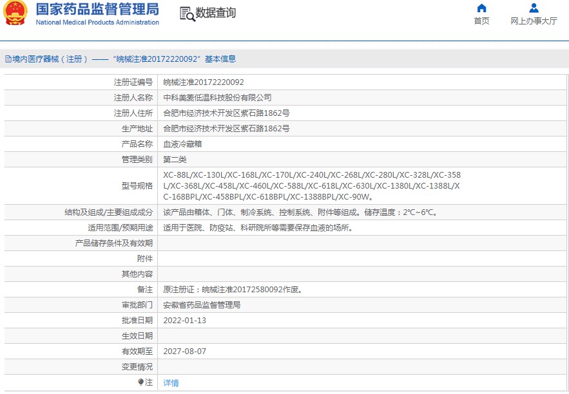Screen dimensions: 569x394
Task: Click remark 原注册证 text
Action: click(x=233, y=290)
